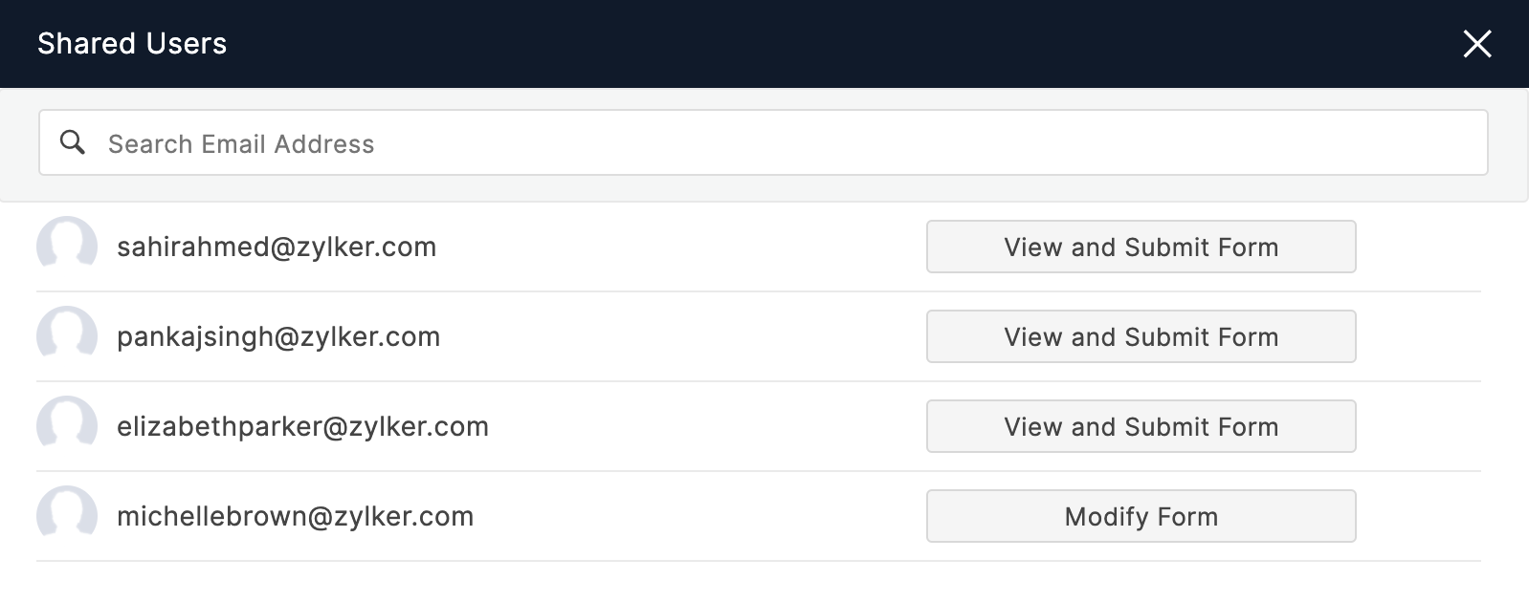1529x602 pixels.
Task: Click the empty space in michellebrown's row
Action: [698, 516]
